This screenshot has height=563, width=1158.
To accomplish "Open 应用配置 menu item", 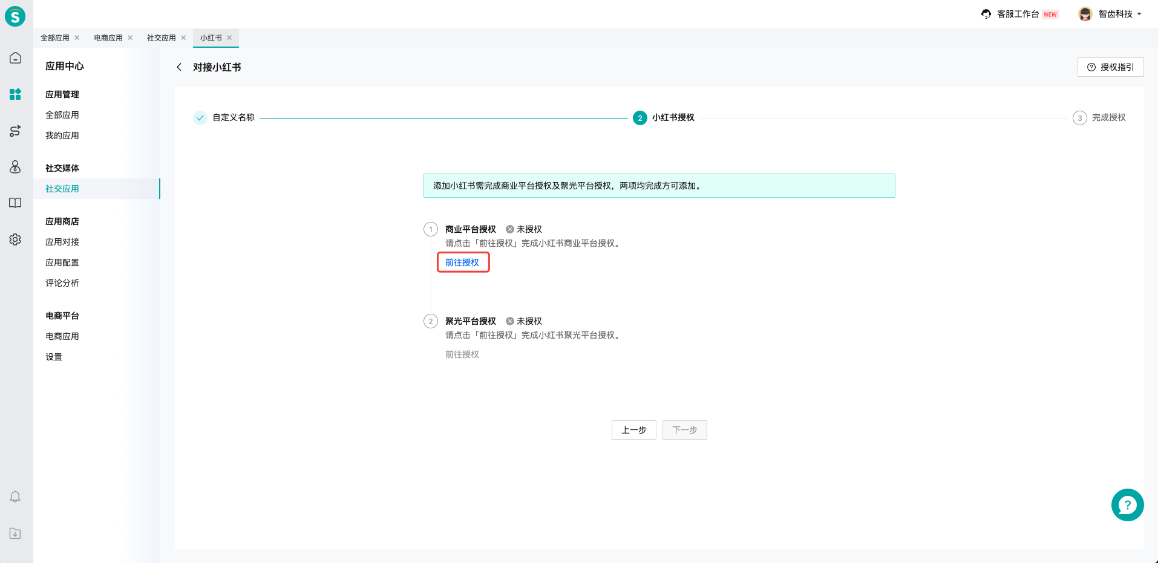I will (x=62, y=262).
